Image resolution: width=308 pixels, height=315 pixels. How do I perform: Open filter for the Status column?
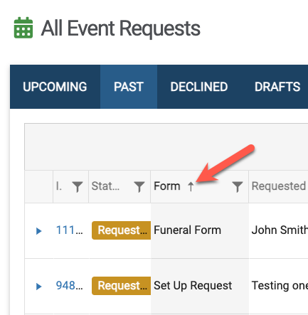(x=139, y=186)
